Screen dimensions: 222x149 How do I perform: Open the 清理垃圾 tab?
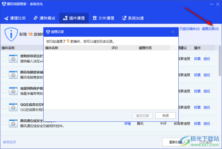[x=15, y=18]
